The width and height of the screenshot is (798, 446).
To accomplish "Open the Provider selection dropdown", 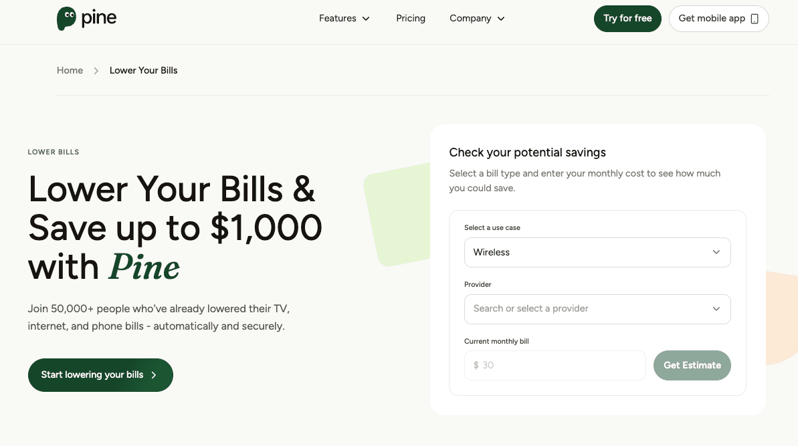I will point(597,309).
